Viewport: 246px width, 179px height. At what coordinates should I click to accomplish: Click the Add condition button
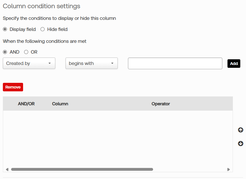(234, 64)
